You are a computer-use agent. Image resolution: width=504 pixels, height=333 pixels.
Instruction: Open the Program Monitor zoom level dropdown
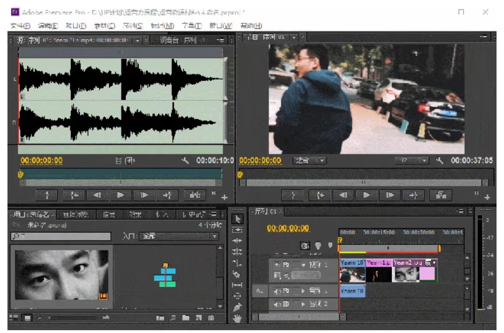[309, 161]
